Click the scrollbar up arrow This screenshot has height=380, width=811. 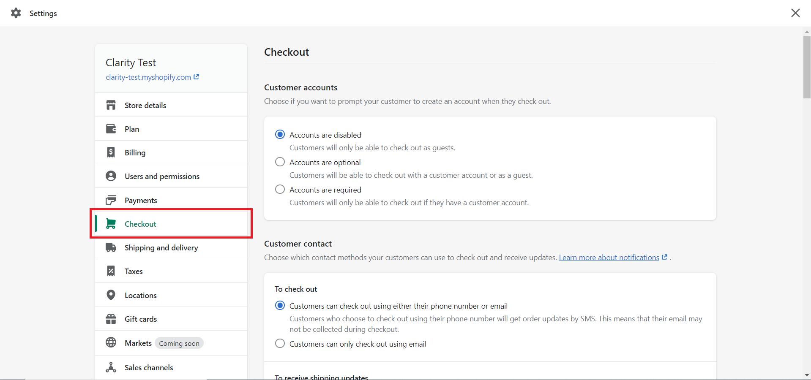[807, 31]
